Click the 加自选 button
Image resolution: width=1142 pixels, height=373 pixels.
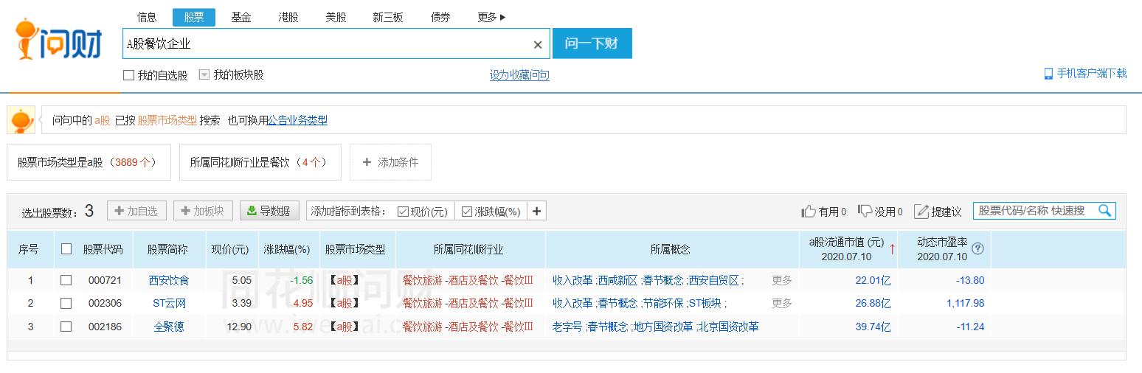[136, 211]
